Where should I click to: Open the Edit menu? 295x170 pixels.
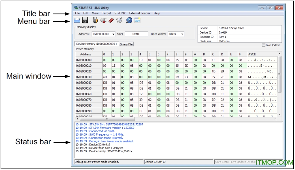86,13
